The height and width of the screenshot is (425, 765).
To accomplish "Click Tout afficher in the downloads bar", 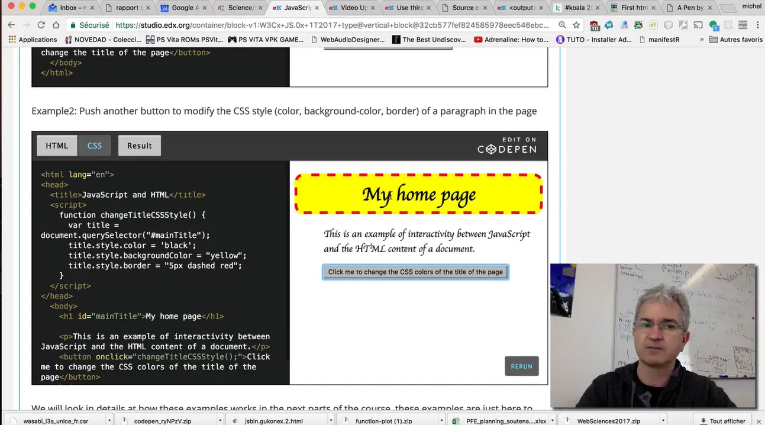I will click(722, 421).
